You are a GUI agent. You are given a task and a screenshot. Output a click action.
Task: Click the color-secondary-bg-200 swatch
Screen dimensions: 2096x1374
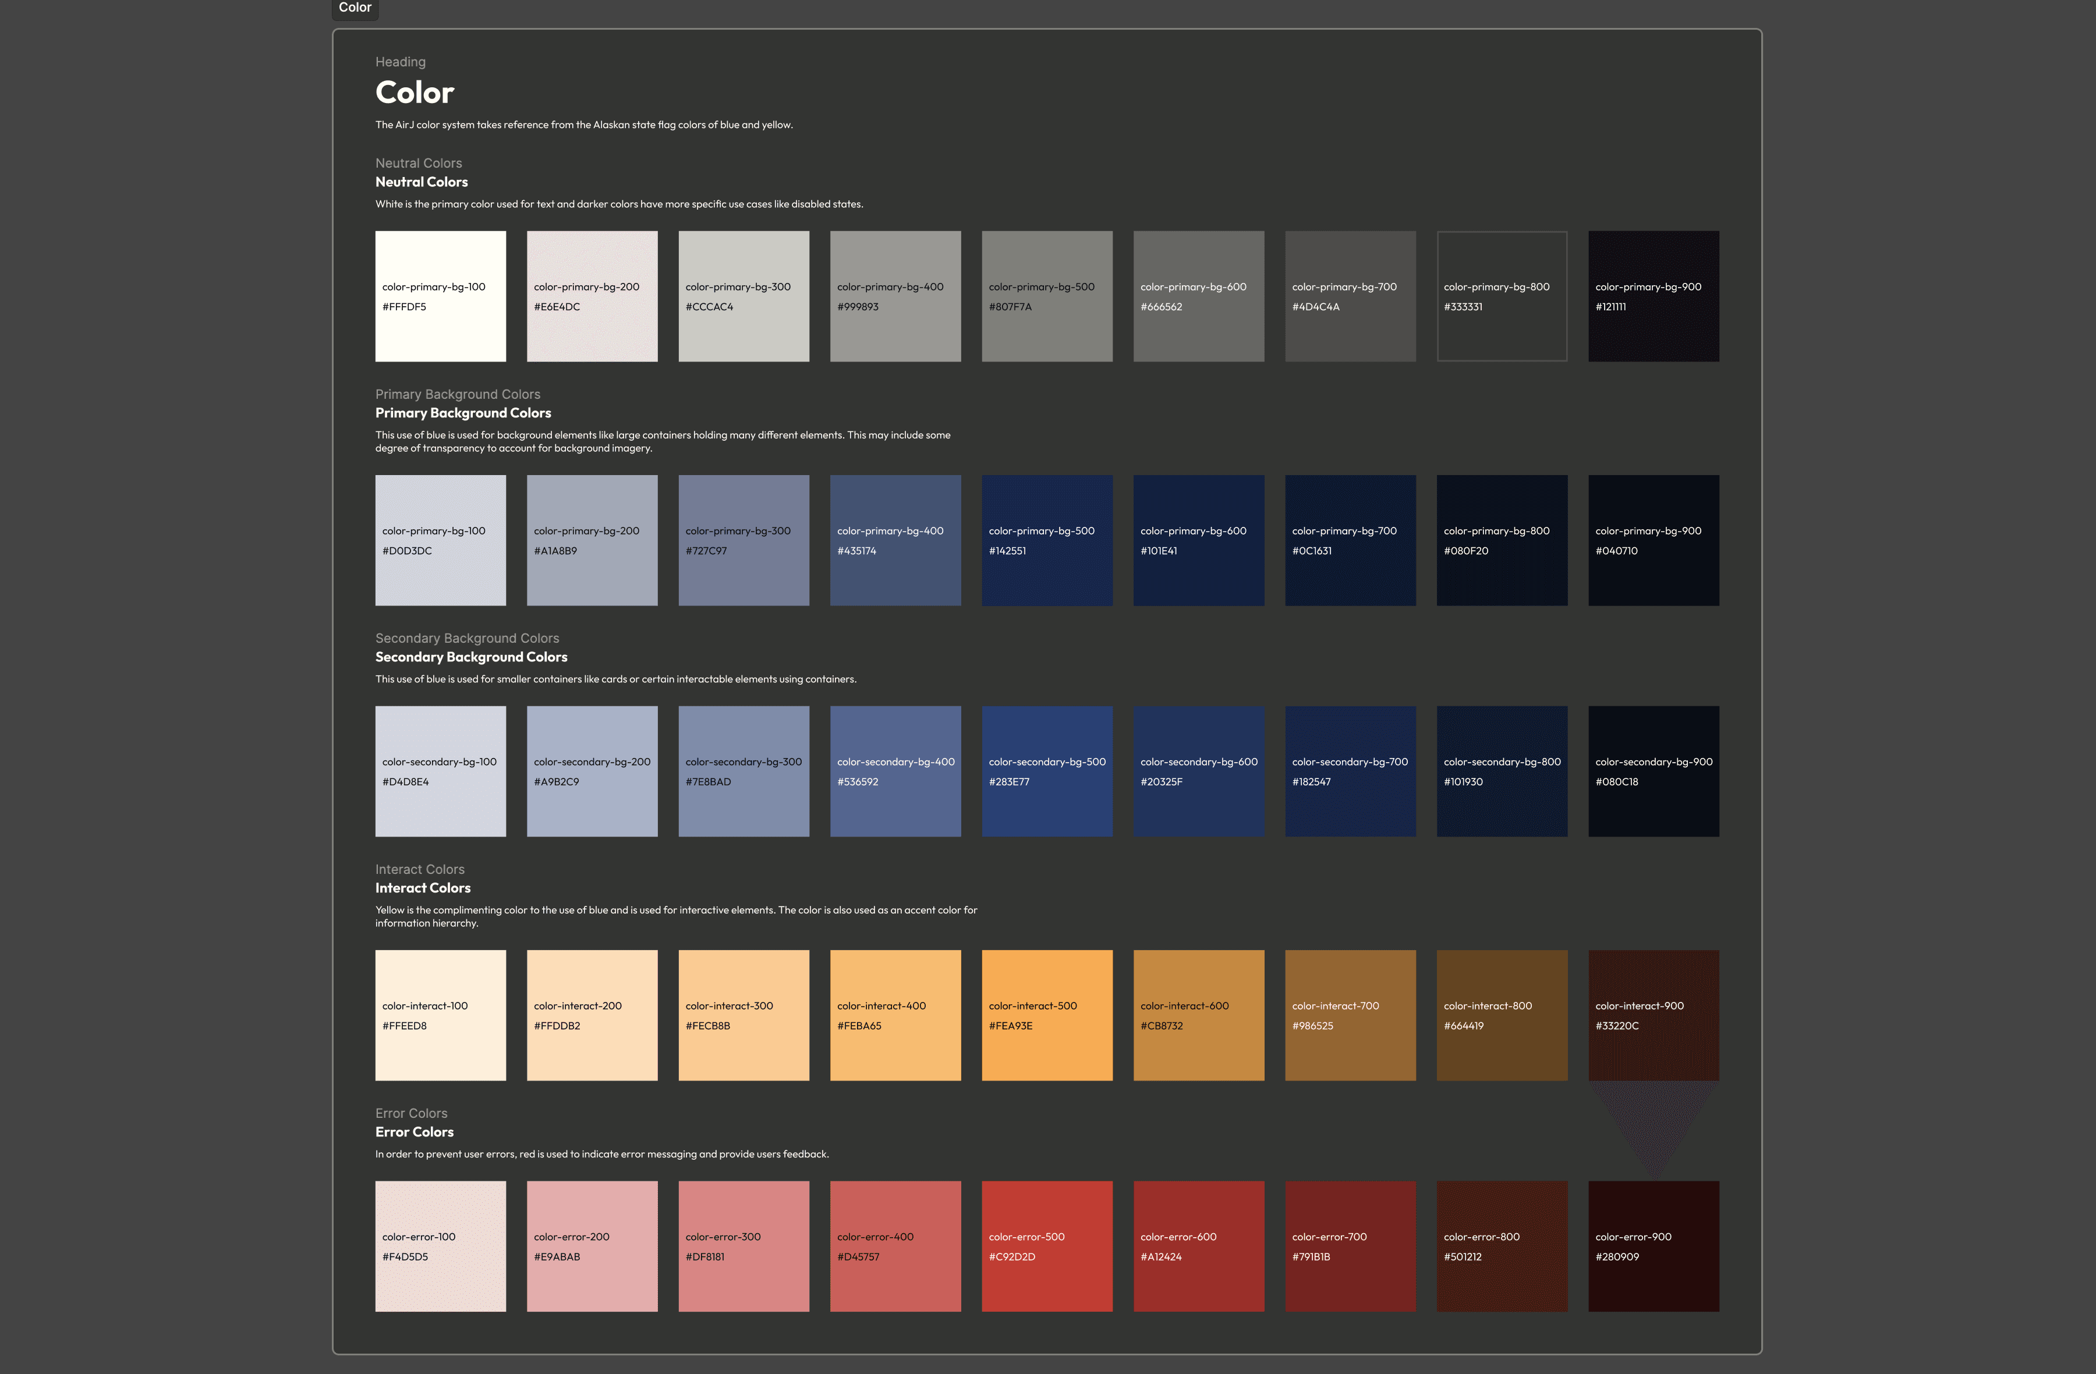click(592, 771)
